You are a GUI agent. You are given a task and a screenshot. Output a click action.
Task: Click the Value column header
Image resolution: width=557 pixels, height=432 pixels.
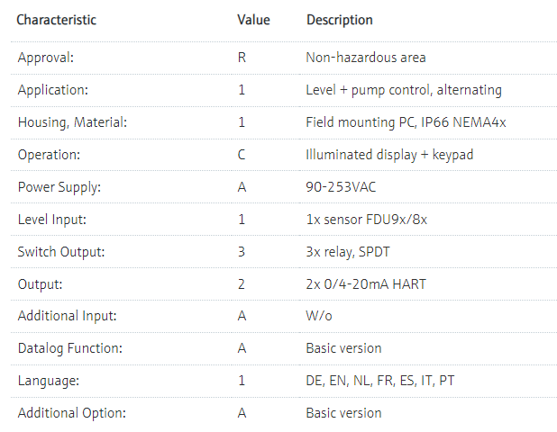tap(253, 20)
